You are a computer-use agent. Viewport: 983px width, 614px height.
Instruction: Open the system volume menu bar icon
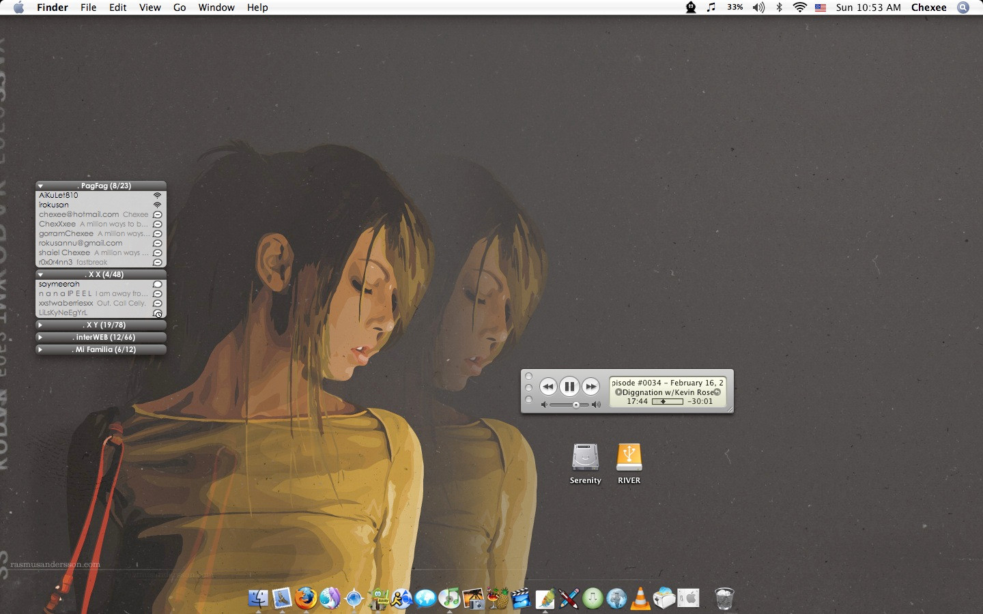(758, 8)
